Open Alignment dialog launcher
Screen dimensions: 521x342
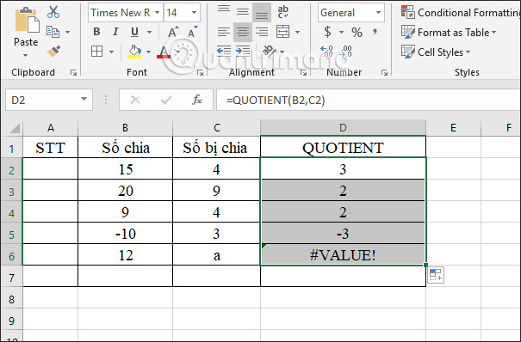303,72
